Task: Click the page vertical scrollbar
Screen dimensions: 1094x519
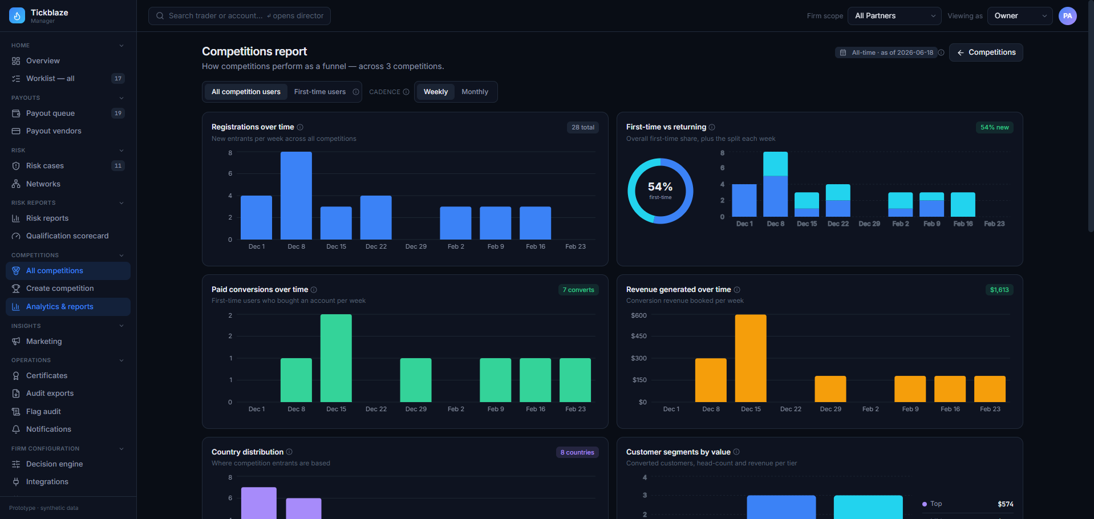Action: tap(1091, 116)
